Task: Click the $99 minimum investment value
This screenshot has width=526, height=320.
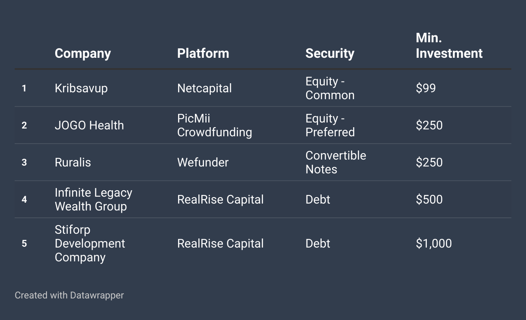Action: coord(426,88)
